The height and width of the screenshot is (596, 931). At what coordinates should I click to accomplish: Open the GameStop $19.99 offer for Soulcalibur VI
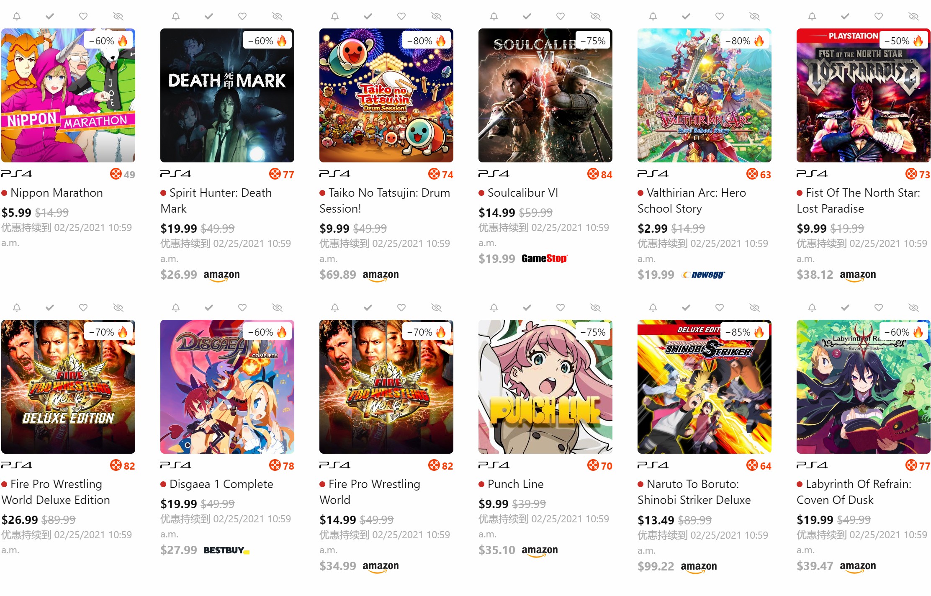click(x=523, y=259)
